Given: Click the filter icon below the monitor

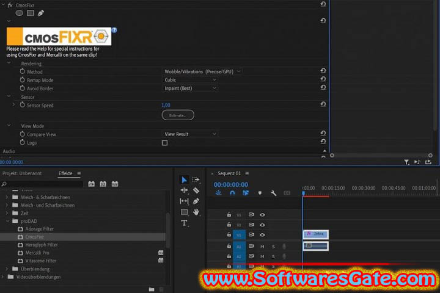Looking at the screenshot, I should [x=406, y=162].
